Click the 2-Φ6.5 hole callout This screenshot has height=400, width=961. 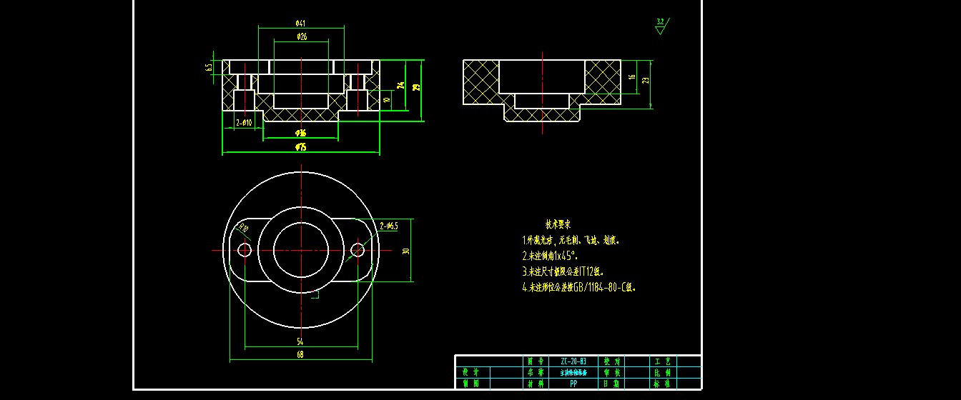pos(389,226)
